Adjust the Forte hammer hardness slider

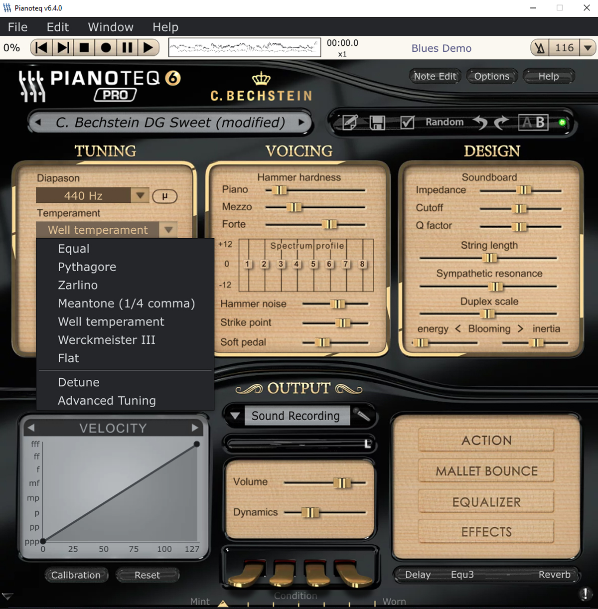click(329, 224)
